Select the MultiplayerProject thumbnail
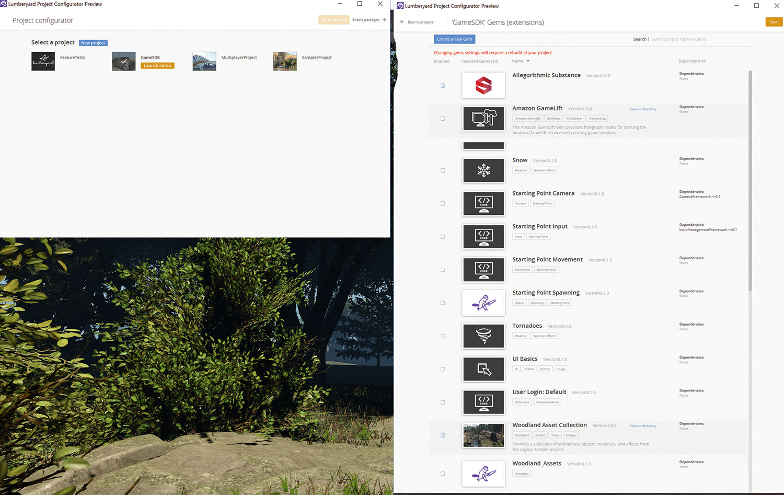784x495 pixels. tap(204, 61)
